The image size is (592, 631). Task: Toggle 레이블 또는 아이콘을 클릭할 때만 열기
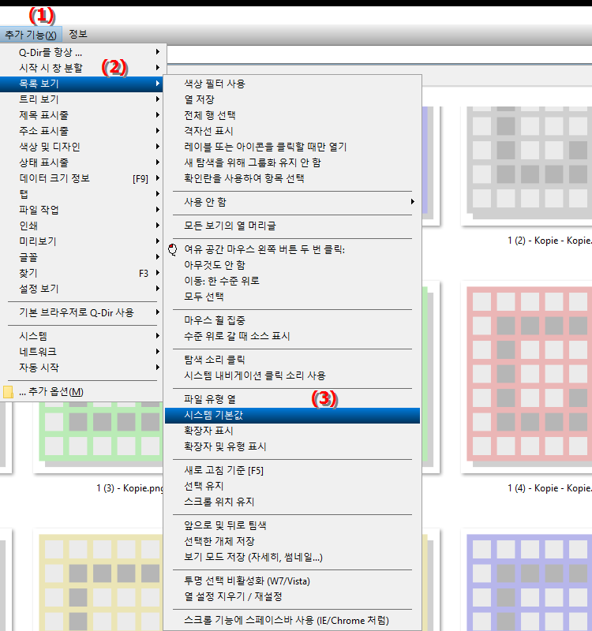click(292, 147)
